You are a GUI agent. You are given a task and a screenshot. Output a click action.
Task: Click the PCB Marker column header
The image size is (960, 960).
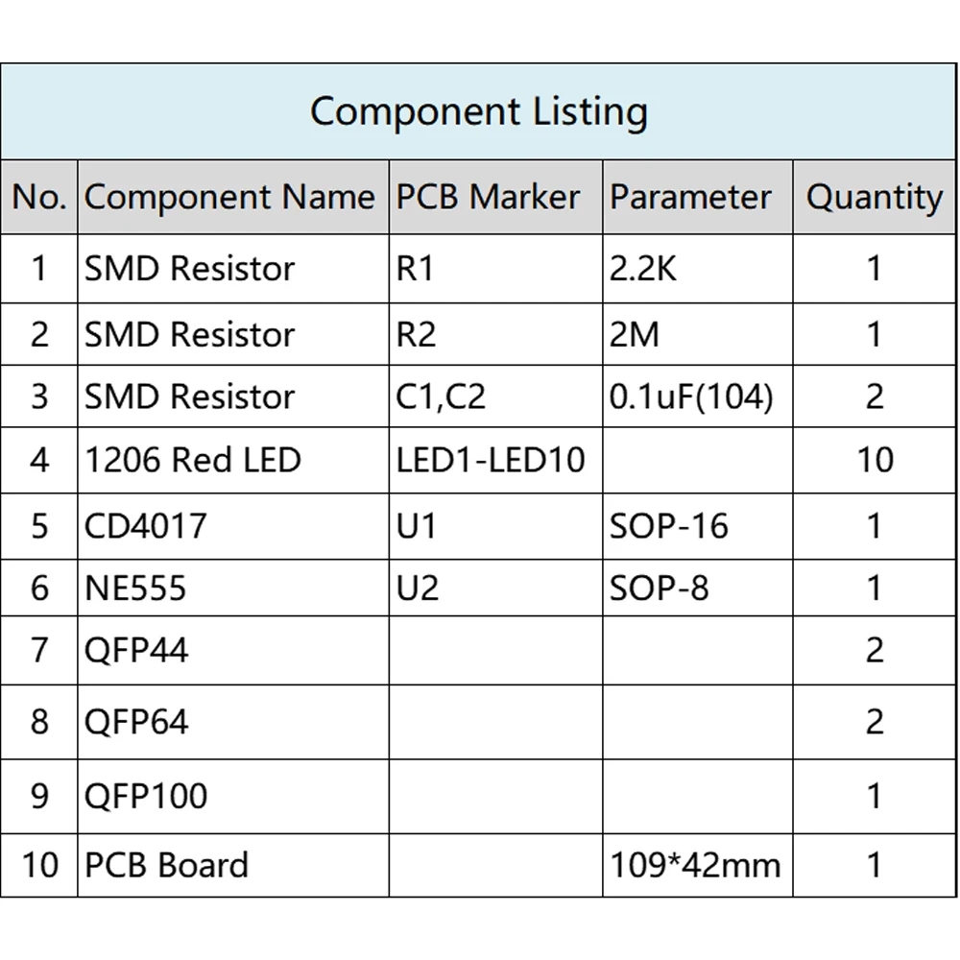tap(489, 197)
